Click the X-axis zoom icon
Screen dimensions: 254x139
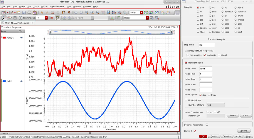point(114,12)
